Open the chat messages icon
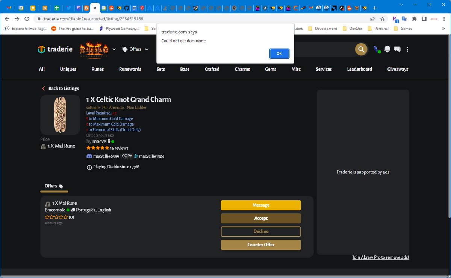 pos(397,49)
